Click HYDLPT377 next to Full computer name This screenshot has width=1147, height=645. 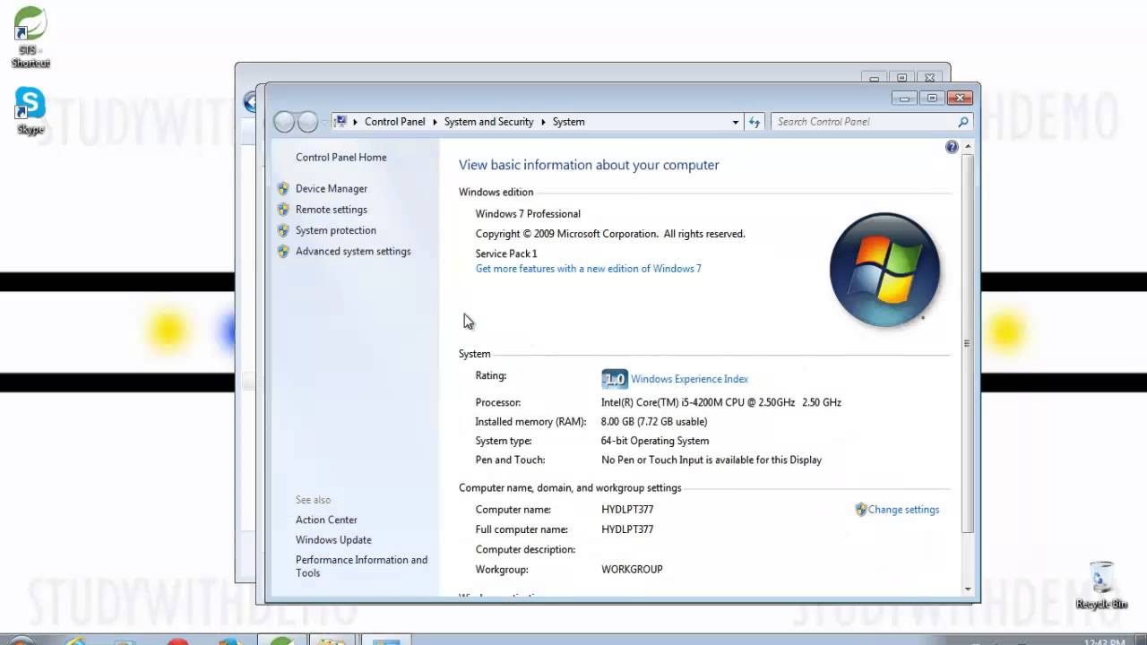(x=627, y=529)
